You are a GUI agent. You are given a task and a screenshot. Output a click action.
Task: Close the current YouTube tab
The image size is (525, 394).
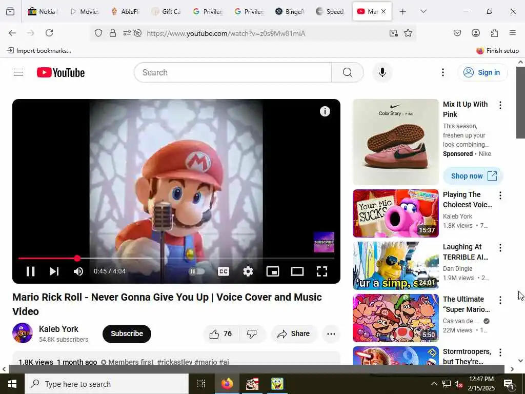[x=383, y=11]
